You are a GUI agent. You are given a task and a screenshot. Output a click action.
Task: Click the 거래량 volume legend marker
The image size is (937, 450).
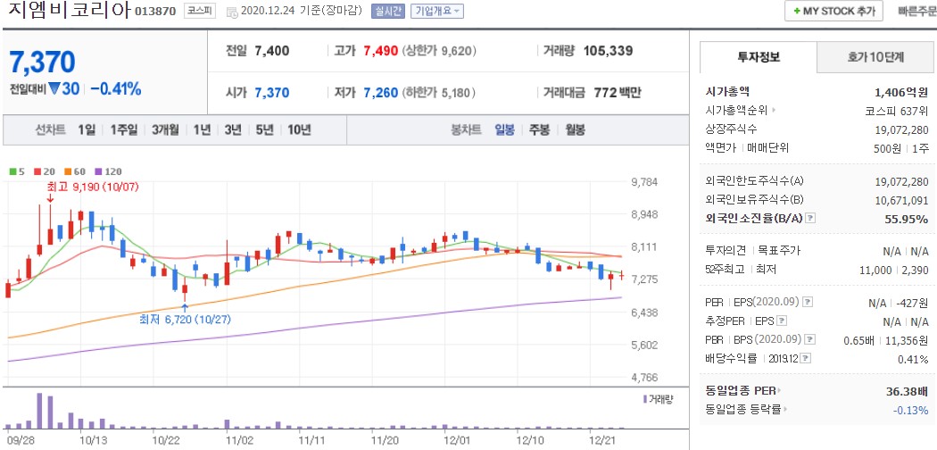pos(645,398)
